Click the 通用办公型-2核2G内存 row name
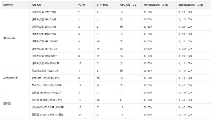 [x=44, y=12]
